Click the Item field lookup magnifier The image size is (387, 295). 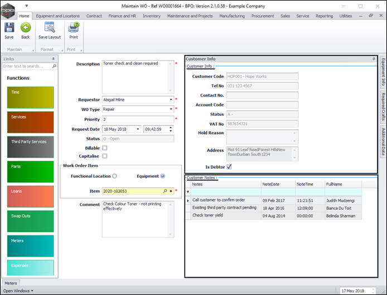pyautogui.click(x=165, y=191)
